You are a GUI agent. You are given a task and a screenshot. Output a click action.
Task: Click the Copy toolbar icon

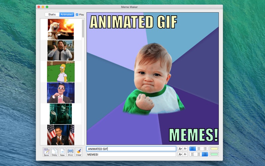point(54,152)
